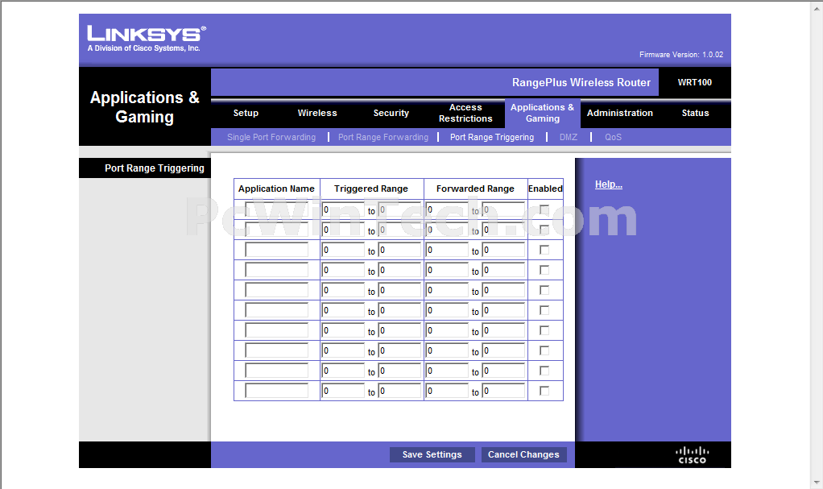Enable the first port triggering row checkbox
The height and width of the screenshot is (489, 823).
coord(544,209)
